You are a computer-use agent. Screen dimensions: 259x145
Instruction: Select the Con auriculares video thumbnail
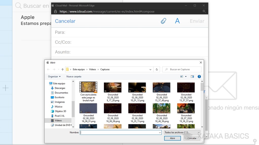coord(88,87)
